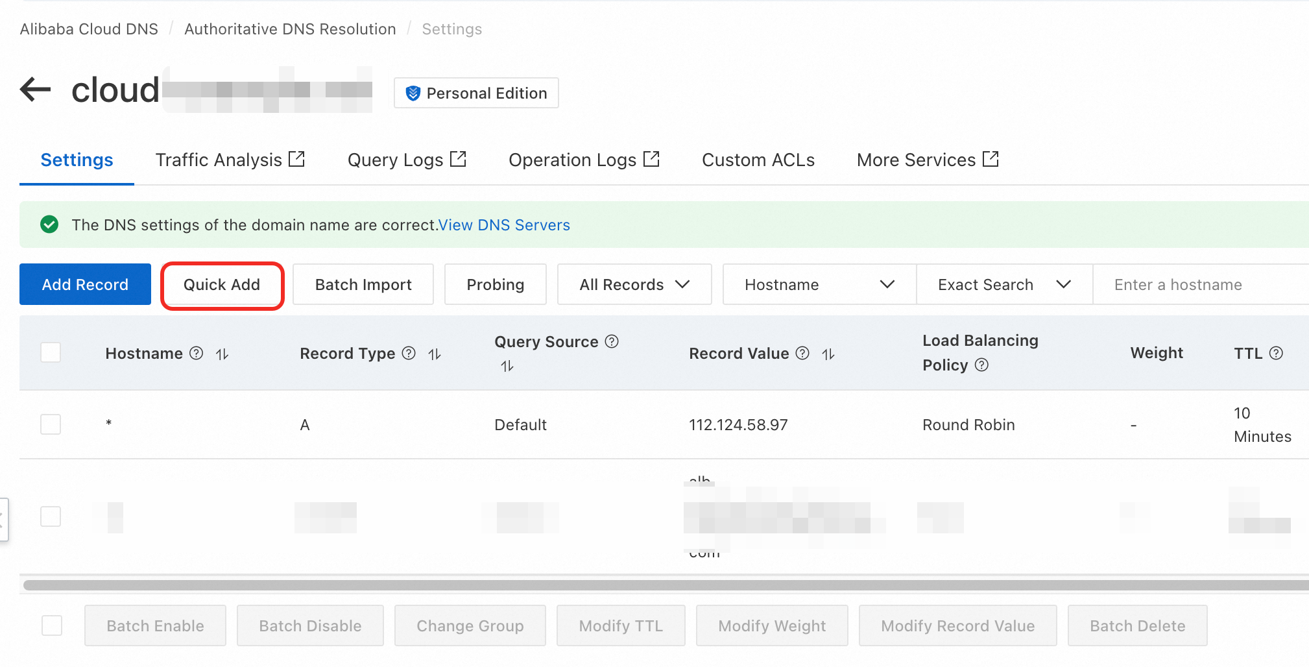The width and height of the screenshot is (1309, 667).
Task: Click the Add Record button
Action: click(x=85, y=284)
